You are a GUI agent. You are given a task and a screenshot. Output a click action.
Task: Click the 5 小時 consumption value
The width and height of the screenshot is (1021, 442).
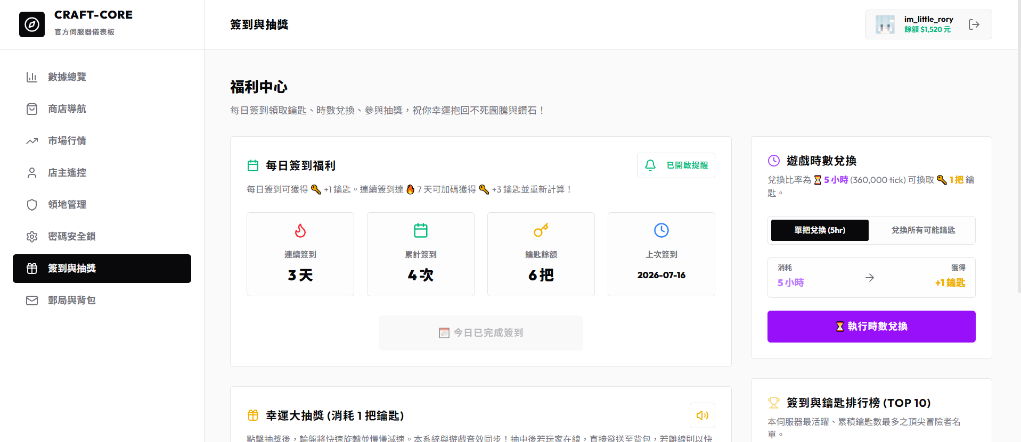click(x=791, y=283)
